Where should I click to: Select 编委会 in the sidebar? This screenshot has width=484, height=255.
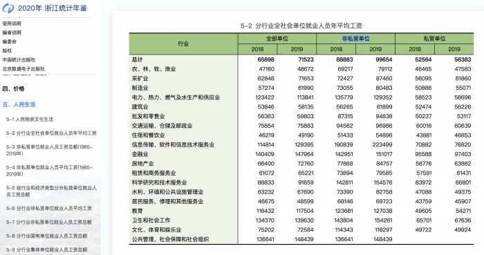pyautogui.click(x=9, y=41)
